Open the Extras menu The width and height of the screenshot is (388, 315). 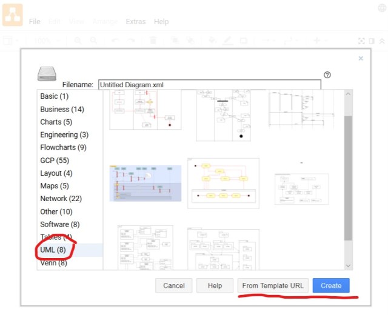coord(135,21)
